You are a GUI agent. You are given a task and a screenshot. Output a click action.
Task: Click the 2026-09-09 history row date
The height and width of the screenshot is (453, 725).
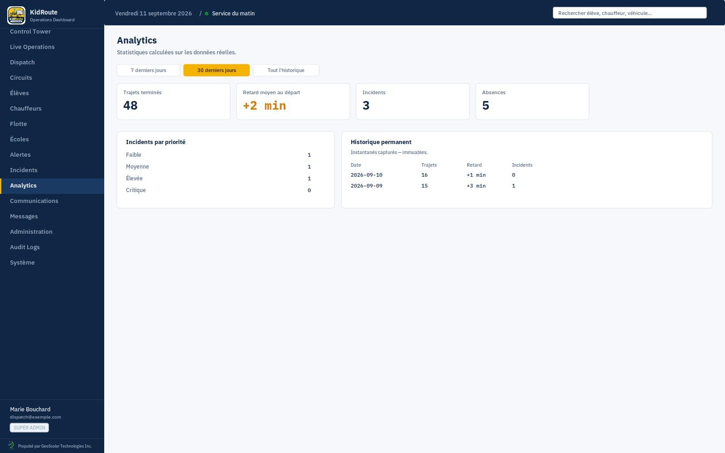tap(367, 186)
